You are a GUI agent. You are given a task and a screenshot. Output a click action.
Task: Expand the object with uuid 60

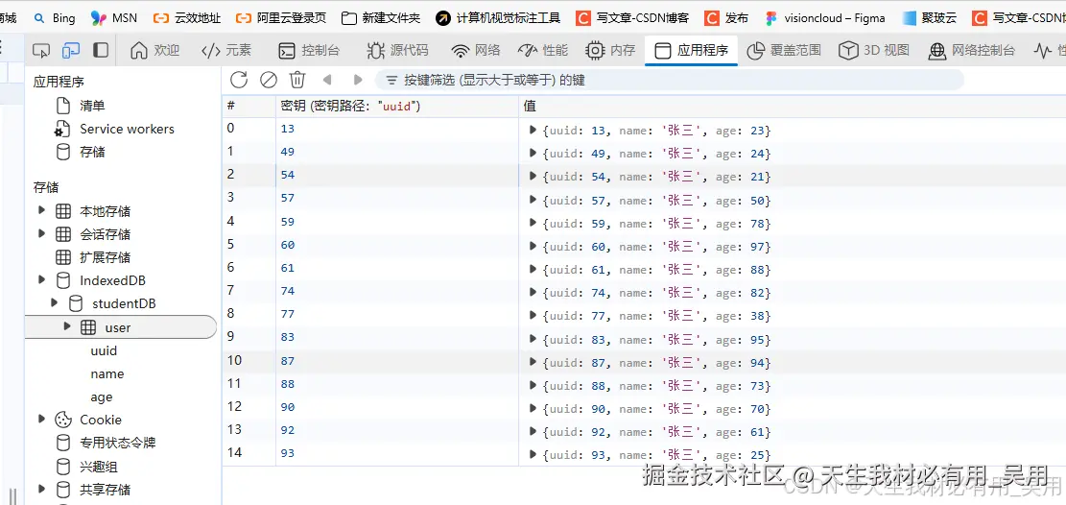[x=533, y=246]
